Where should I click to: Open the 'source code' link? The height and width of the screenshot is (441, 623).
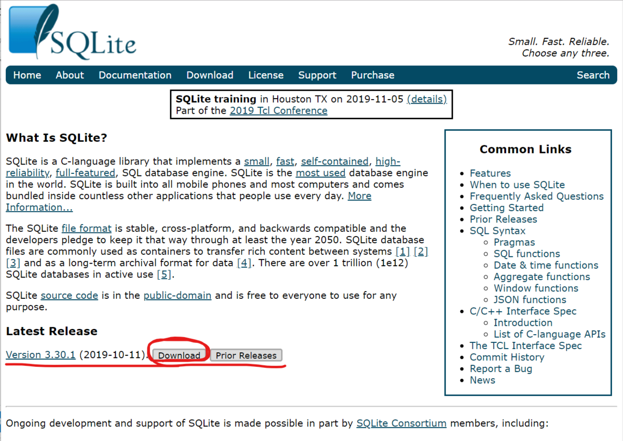[70, 295]
